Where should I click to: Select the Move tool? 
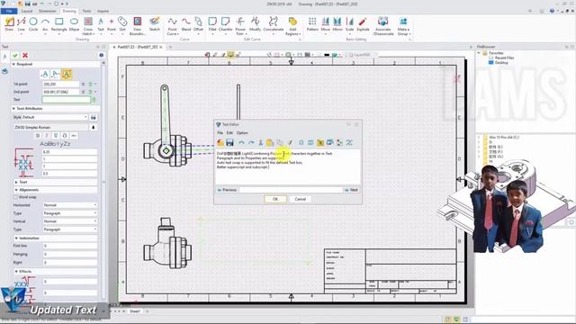pyautogui.click(x=326, y=24)
